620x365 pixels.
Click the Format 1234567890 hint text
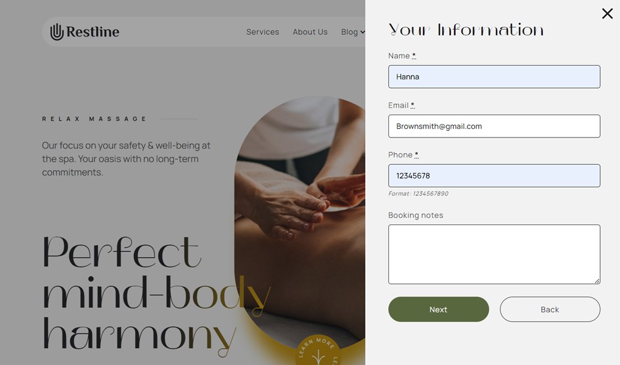(x=418, y=193)
